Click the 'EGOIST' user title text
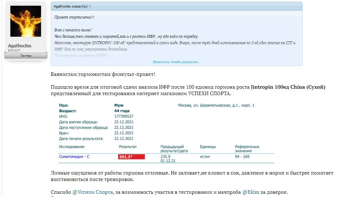The height and width of the screenshot is (197, 347). (x=14, y=50)
